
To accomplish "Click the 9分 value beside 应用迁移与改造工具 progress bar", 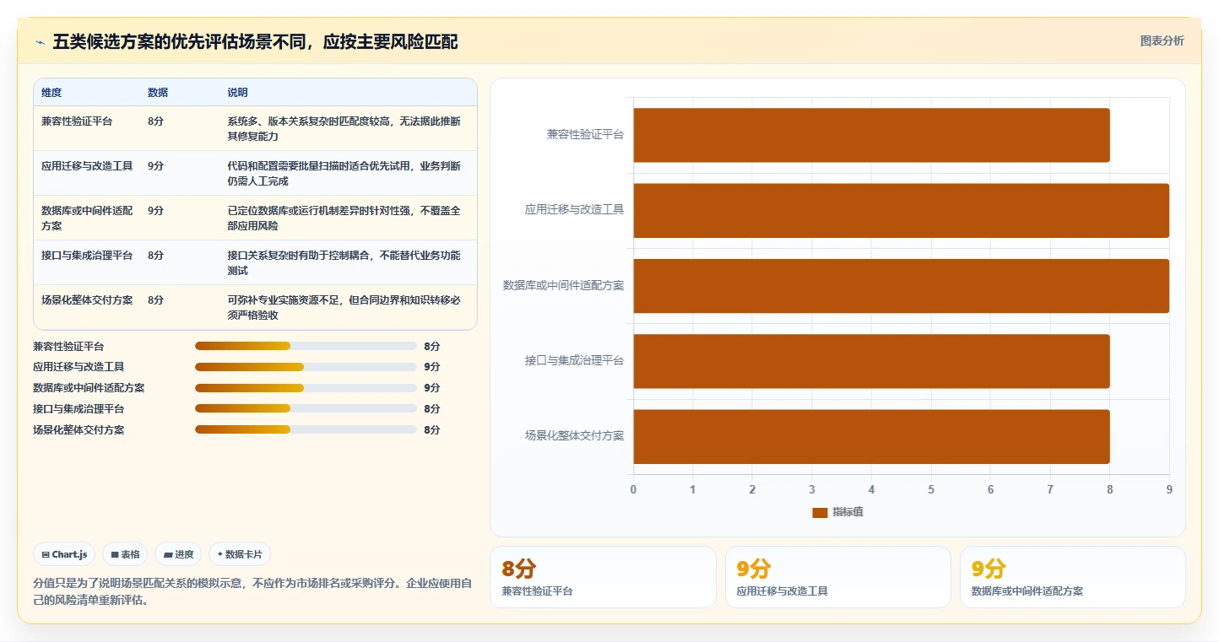I will [432, 367].
